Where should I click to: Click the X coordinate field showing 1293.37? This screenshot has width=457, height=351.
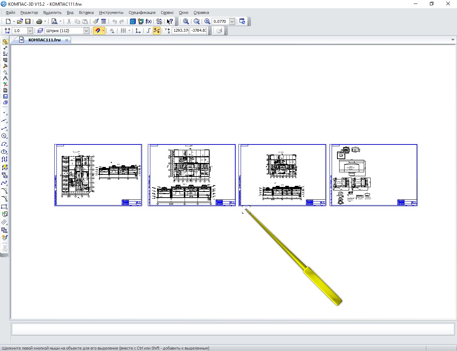pos(180,31)
